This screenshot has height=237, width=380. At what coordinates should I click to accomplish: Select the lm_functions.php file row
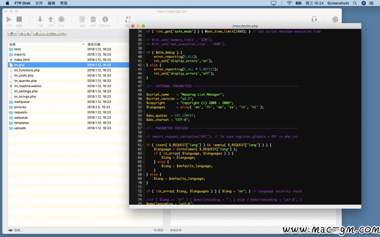click(x=69, y=70)
